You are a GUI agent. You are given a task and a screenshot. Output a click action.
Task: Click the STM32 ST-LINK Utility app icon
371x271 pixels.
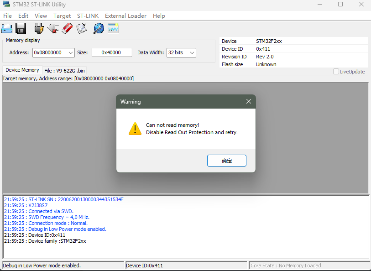coord(6,4)
